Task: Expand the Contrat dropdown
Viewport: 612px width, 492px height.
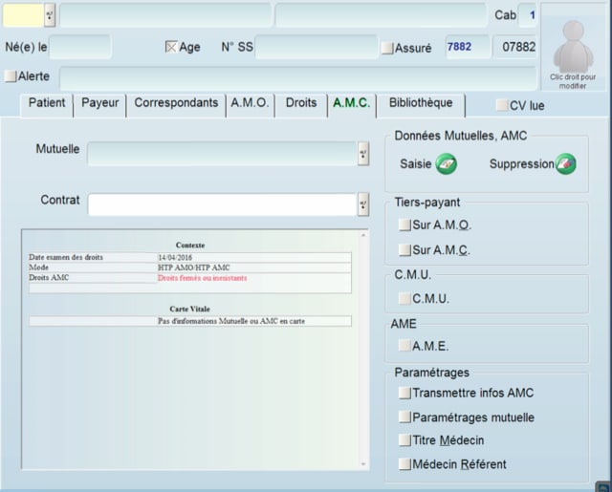Action: tap(363, 204)
